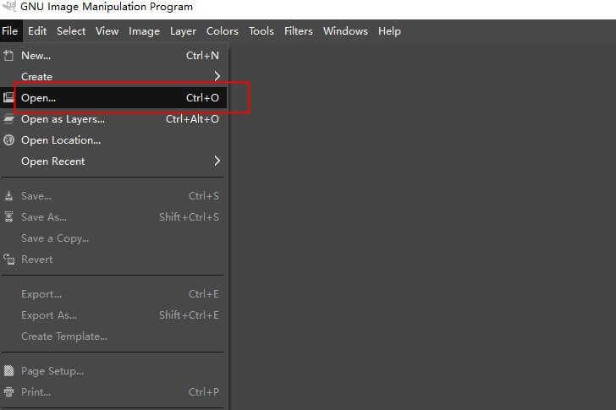Screen dimensions: 616x410
Task: Open the Image menu
Action: coord(144,31)
